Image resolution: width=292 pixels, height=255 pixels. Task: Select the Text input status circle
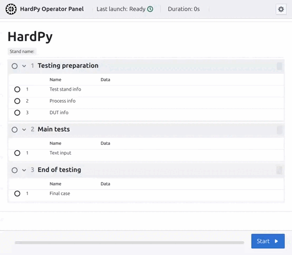point(17,153)
